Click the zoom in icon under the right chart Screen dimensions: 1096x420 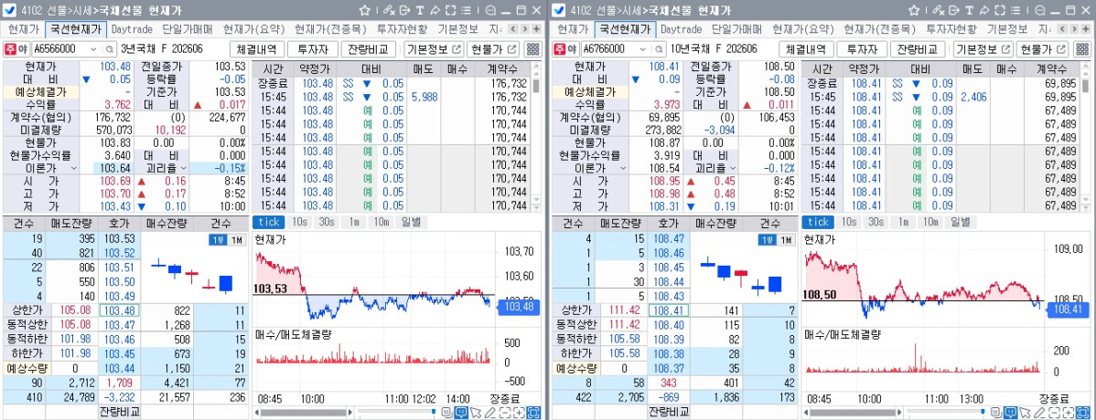1067,413
